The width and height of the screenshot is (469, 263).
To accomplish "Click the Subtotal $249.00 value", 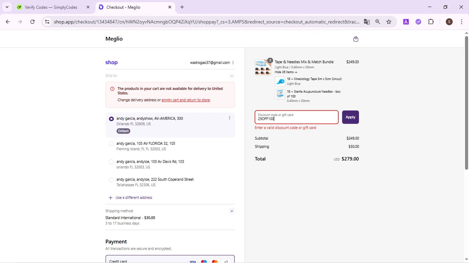I will coord(353,138).
